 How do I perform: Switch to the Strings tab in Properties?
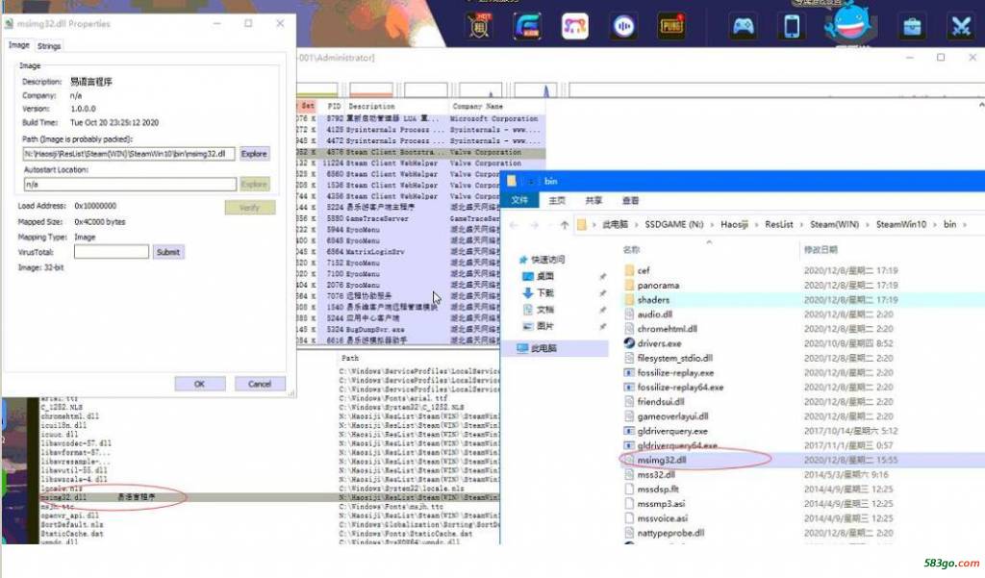tap(49, 46)
